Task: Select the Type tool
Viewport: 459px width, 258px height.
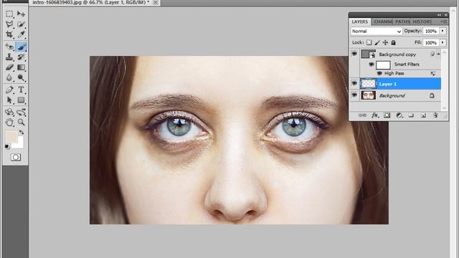Action: point(21,90)
